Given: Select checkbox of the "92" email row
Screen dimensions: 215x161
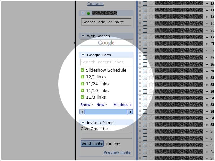Looking at the screenshot, I should pos(145,31).
